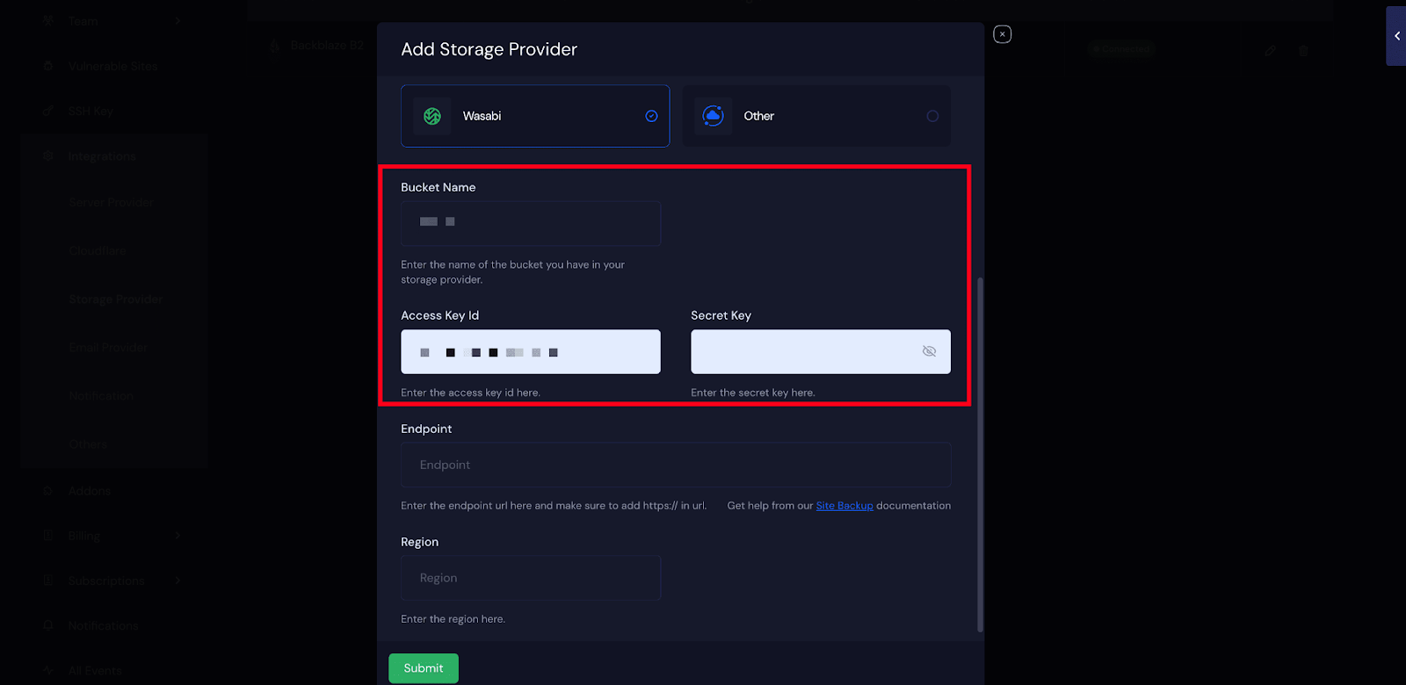Click the Subscriptions sidebar icon

tap(48, 580)
